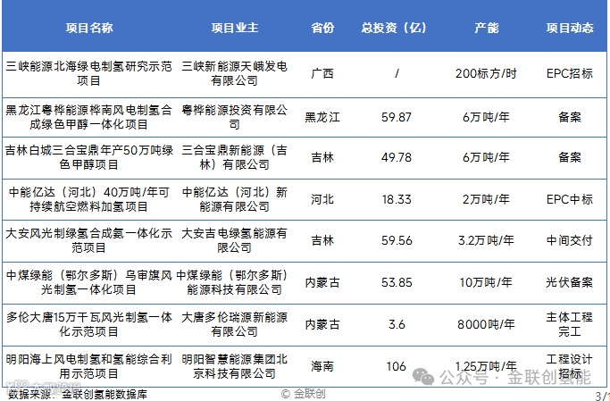The width and height of the screenshot is (610, 401).
Task: Click the 产能 column header
Action: coord(486,28)
